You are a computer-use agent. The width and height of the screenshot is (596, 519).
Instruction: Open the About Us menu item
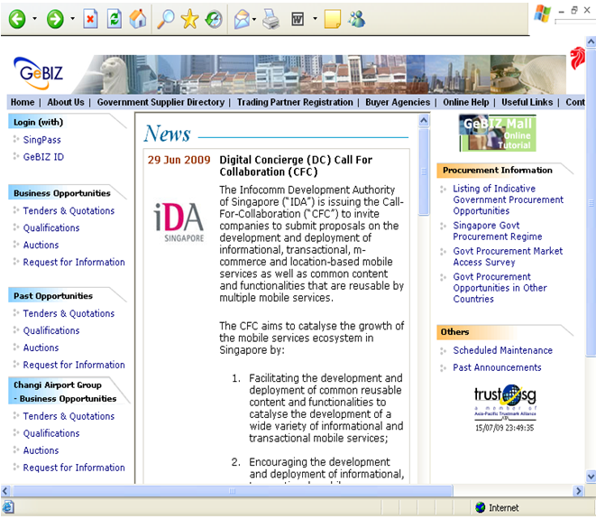[x=66, y=102]
